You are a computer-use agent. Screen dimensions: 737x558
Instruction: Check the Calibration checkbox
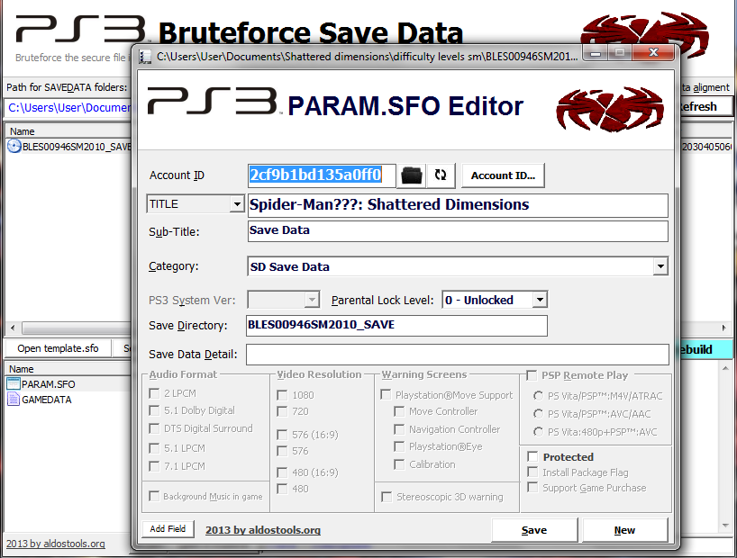click(x=399, y=464)
